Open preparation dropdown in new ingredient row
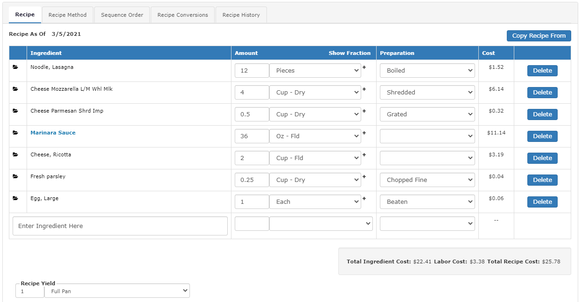Image resolution: width=581 pixels, height=302 pixels. [427, 224]
